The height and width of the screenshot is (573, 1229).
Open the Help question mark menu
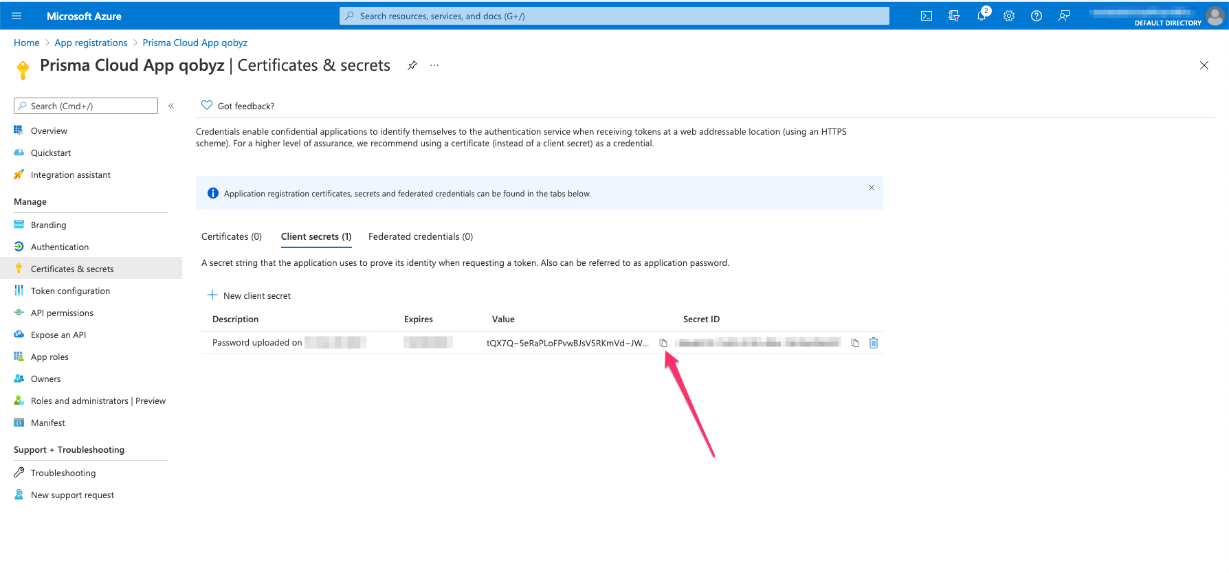pos(1037,16)
